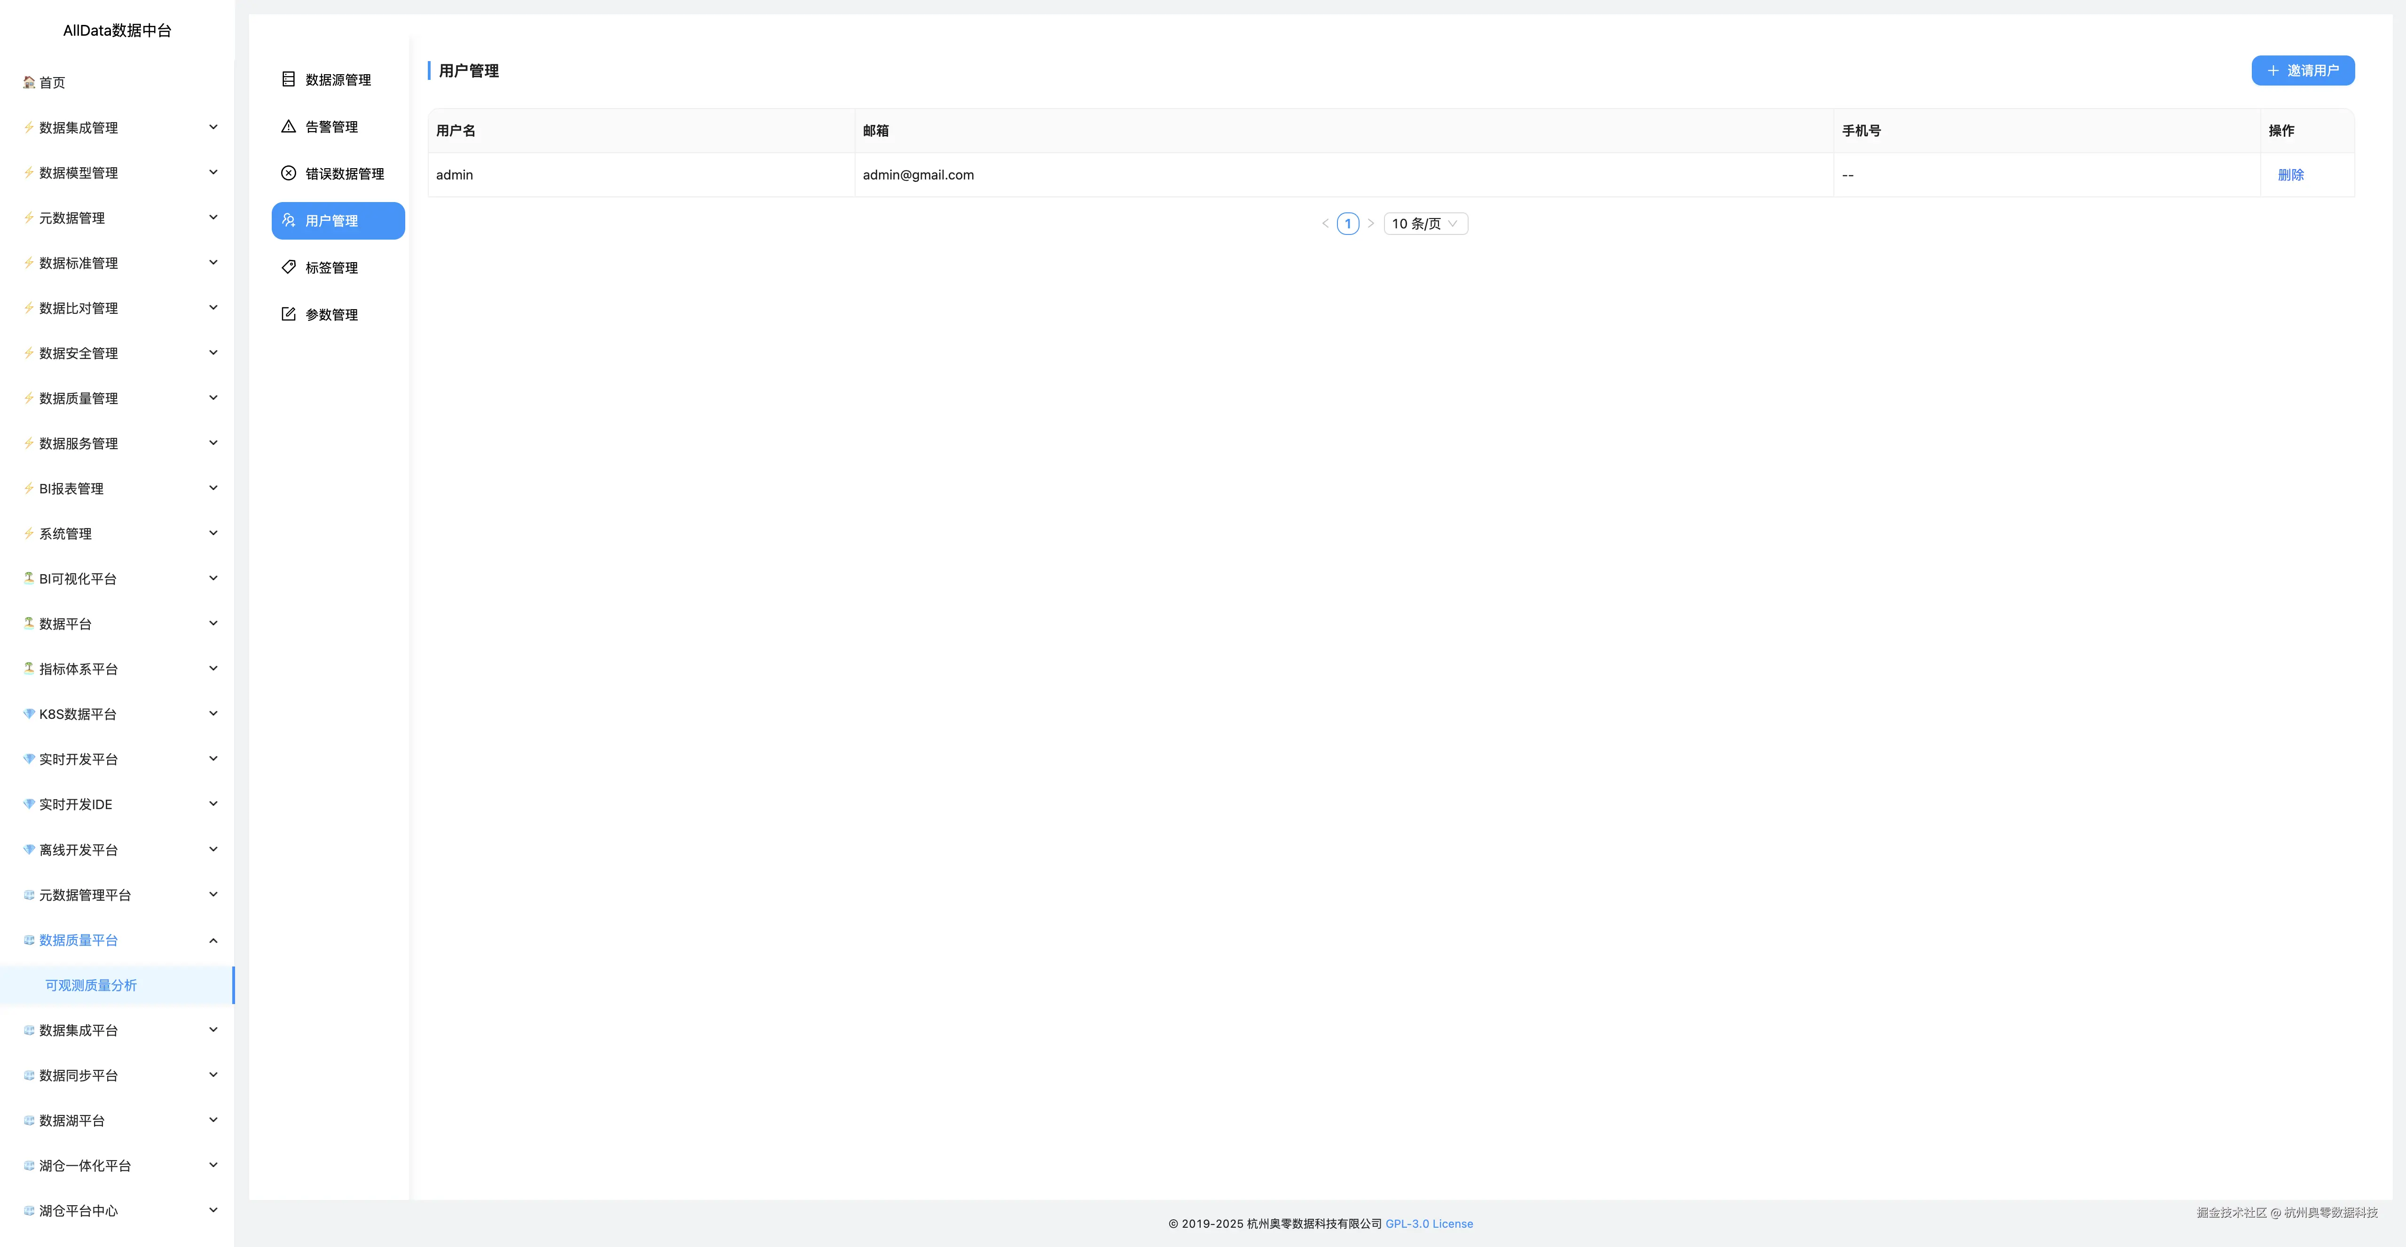The width and height of the screenshot is (2406, 1247).
Task: Click the error data management circle-x icon
Action: tap(289, 173)
